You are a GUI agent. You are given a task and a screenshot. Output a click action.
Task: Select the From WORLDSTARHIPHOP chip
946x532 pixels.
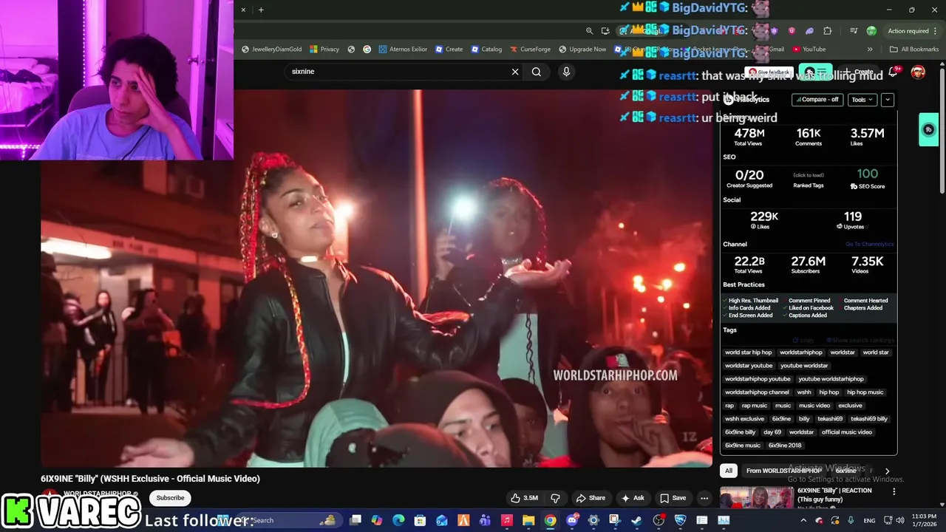pyautogui.click(x=783, y=471)
